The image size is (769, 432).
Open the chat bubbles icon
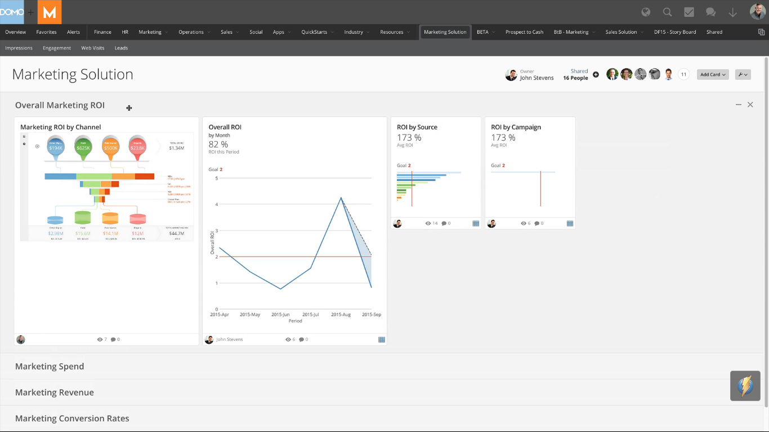tap(710, 12)
